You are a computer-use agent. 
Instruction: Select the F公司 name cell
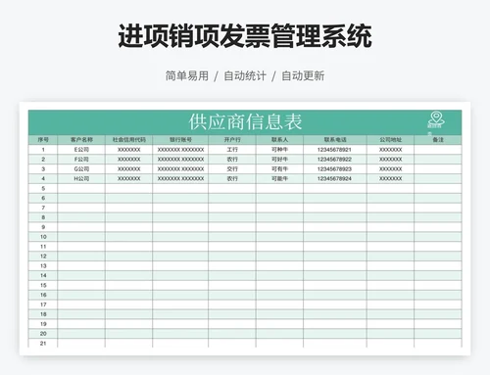(81, 160)
